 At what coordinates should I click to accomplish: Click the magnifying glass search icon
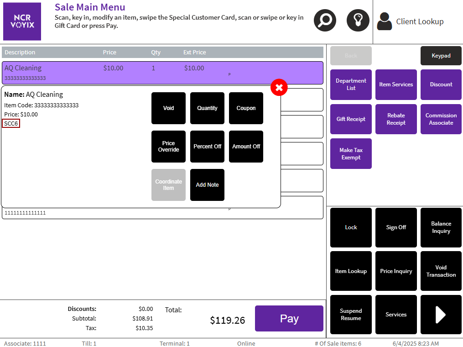point(325,21)
